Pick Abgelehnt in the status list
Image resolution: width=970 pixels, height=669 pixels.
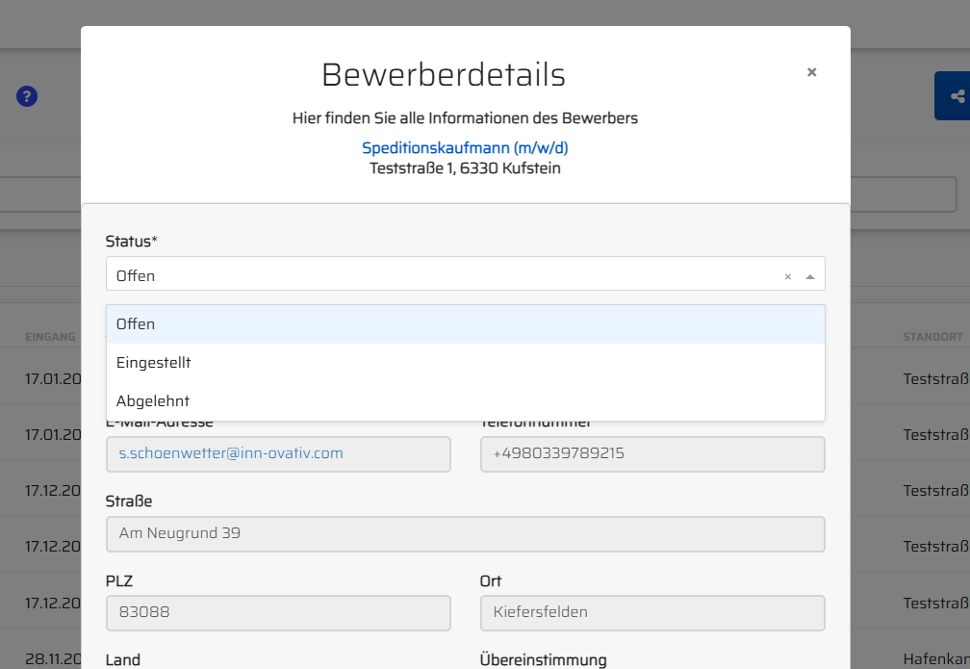coord(465,401)
